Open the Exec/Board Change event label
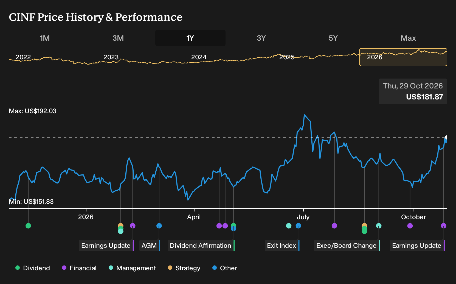456x284 pixels. (347, 246)
